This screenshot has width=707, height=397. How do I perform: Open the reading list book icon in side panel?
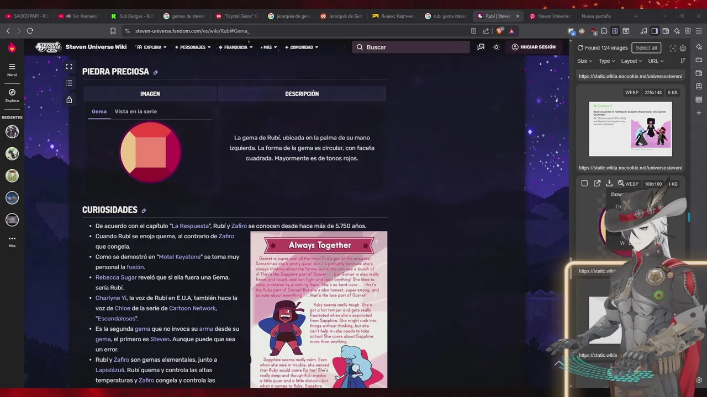click(699, 100)
